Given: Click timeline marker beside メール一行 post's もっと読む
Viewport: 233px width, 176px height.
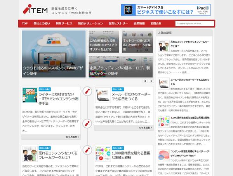Looking at the screenshot, I should pyautogui.click(x=87, y=123).
